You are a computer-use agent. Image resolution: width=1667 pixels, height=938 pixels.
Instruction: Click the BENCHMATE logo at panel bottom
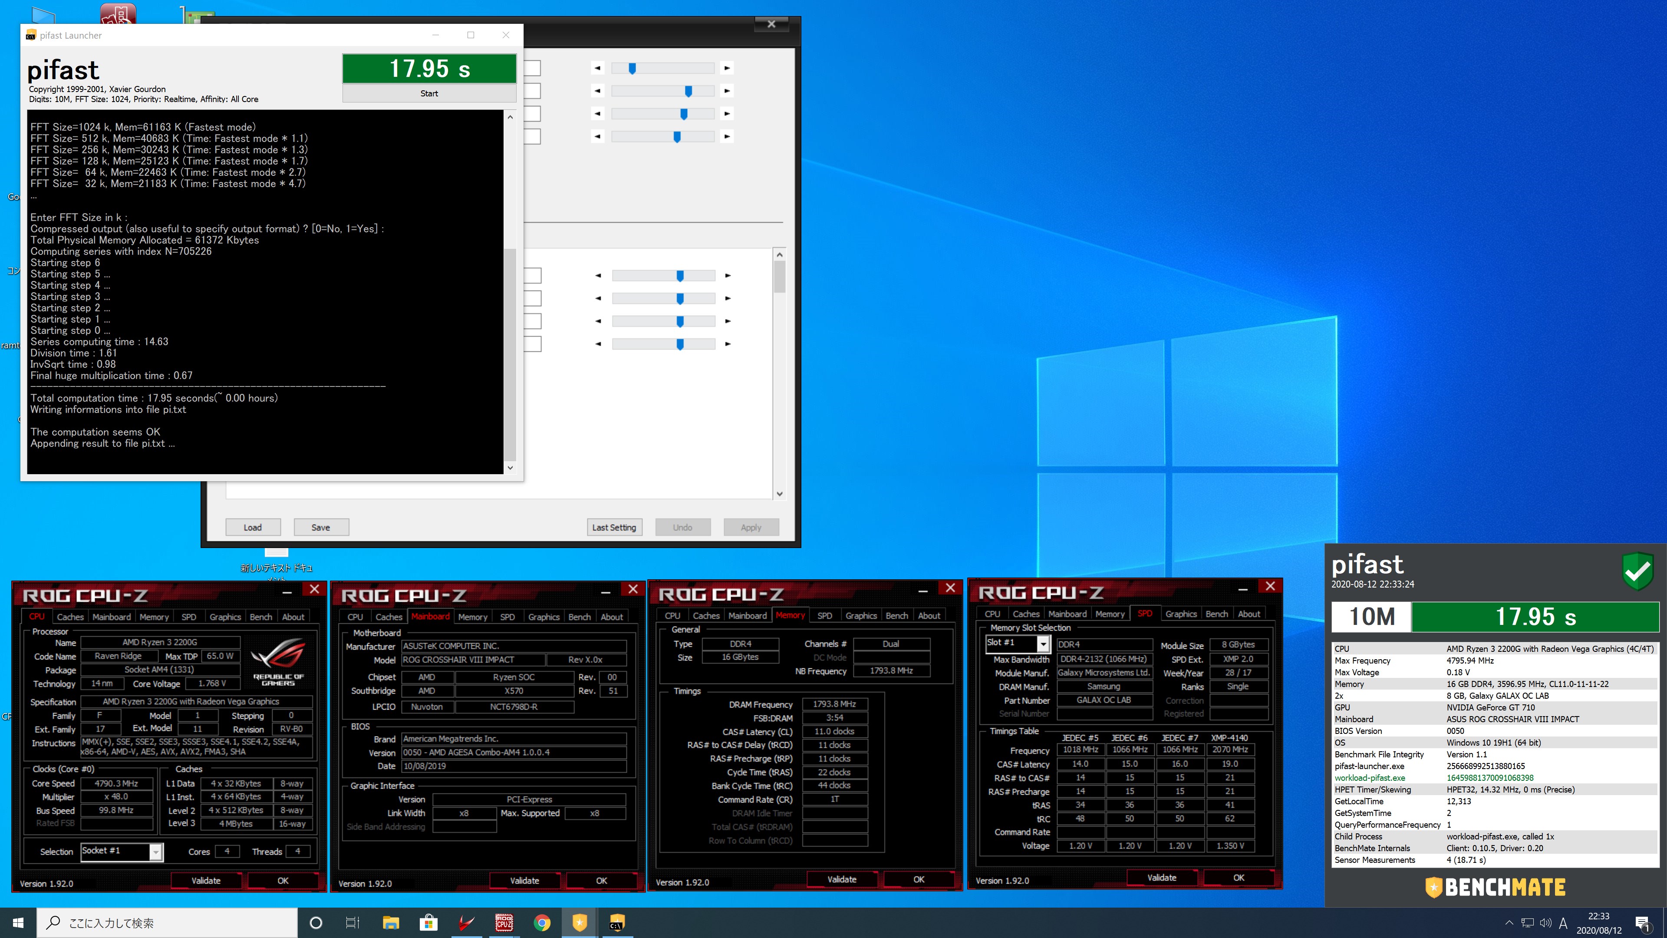pyautogui.click(x=1496, y=887)
